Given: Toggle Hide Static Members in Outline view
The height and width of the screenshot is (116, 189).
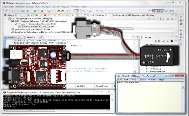Looking at the screenshot, I should point(163,41).
